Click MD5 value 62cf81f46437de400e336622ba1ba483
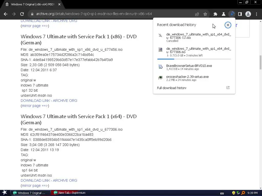 click(x=62, y=134)
